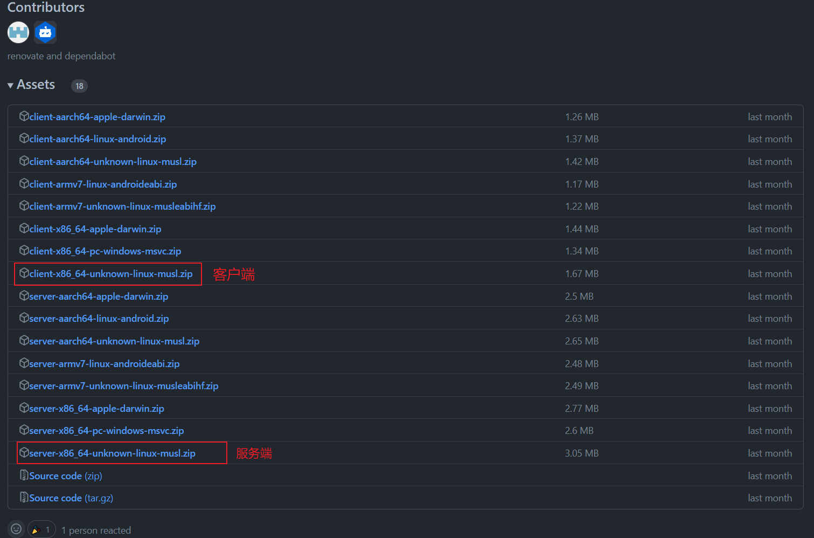Click package icon beside client-aarch64-apple-darwin.zip
Screen dimensions: 814x538
(24, 116)
